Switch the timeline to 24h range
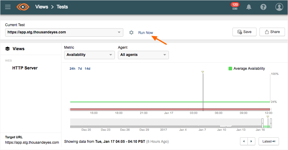288x150 pixels. tap(72, 69)
